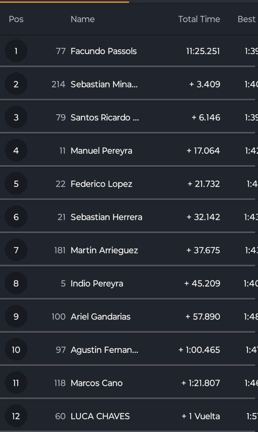
Task: Click the Best column header
Action: (247, 19)
